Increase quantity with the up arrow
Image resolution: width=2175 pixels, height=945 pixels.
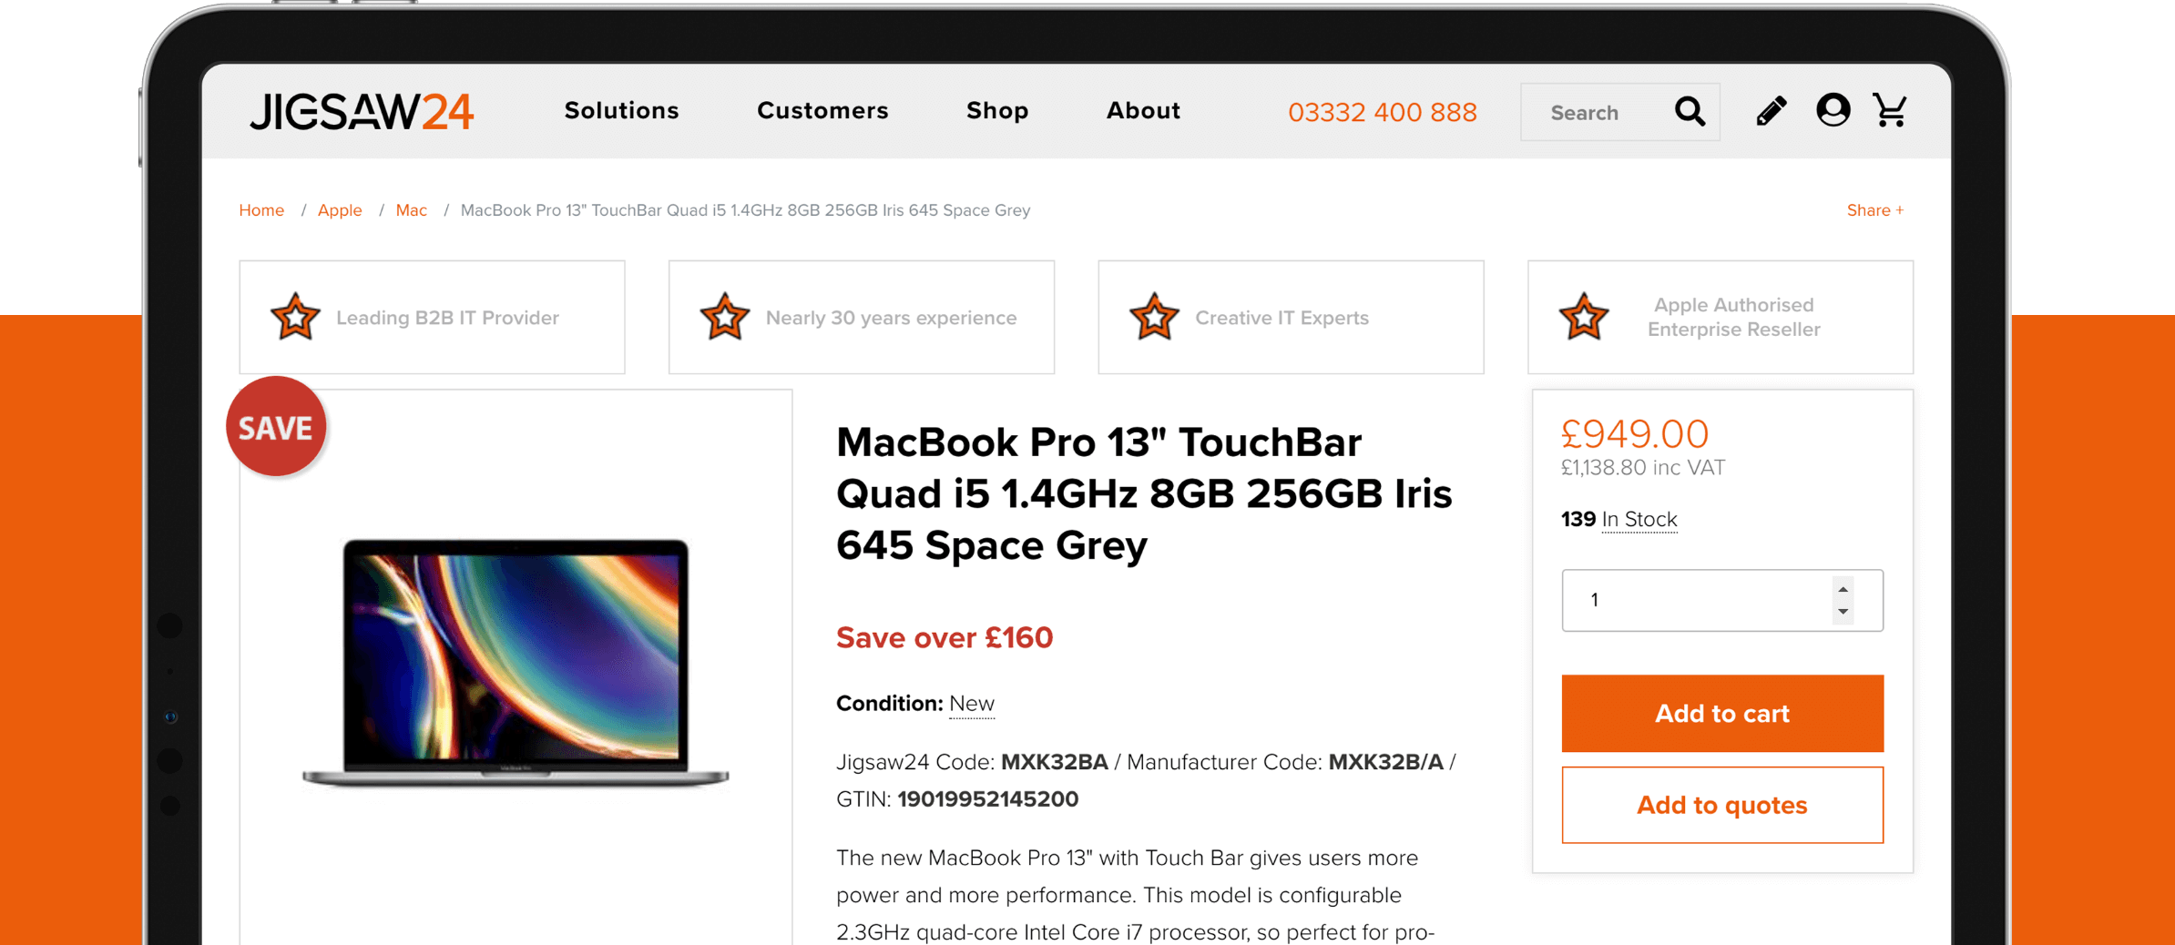pyautogui.click(x=1843, y=589)
